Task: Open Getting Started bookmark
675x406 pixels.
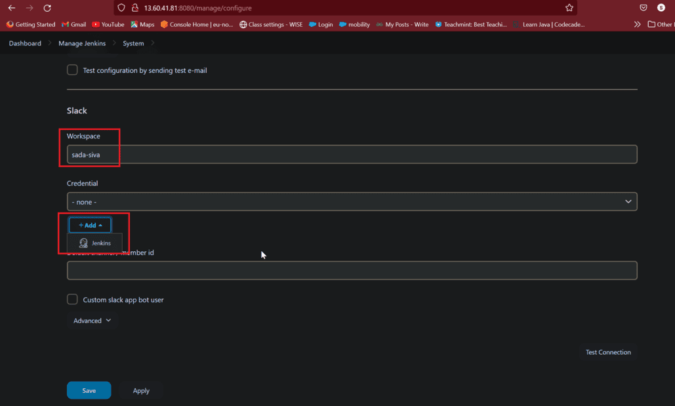Action: point(31,24)
